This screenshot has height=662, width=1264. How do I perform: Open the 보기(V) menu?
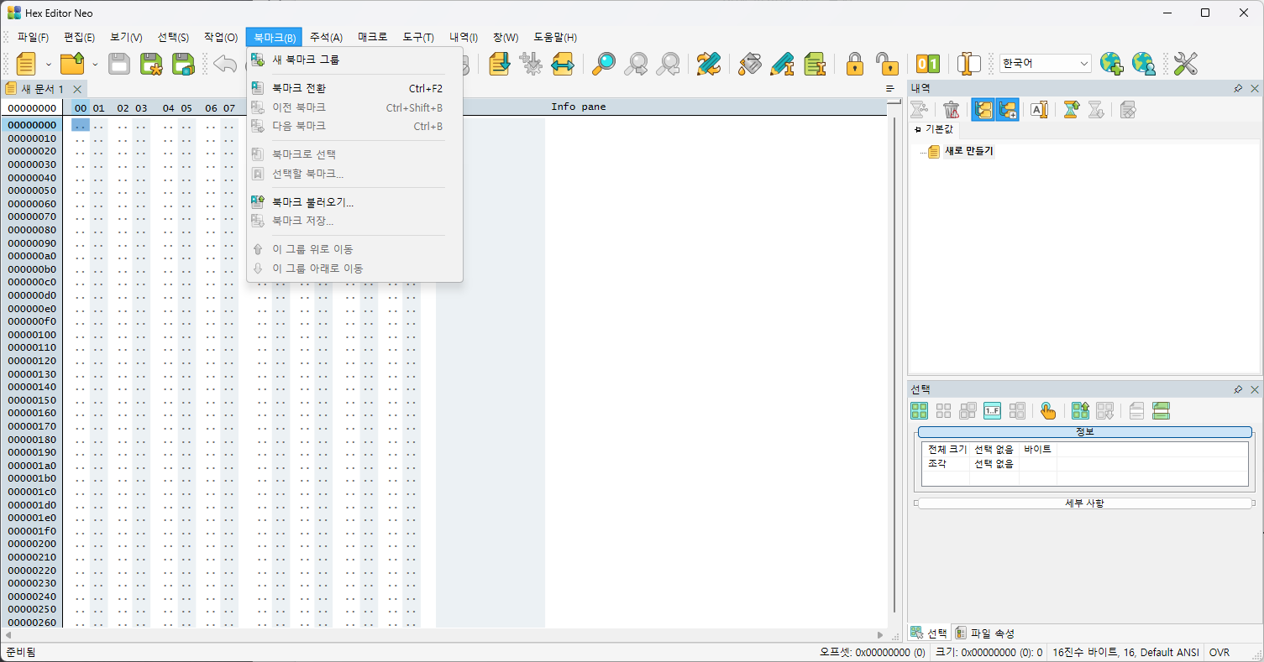[126, 37]
